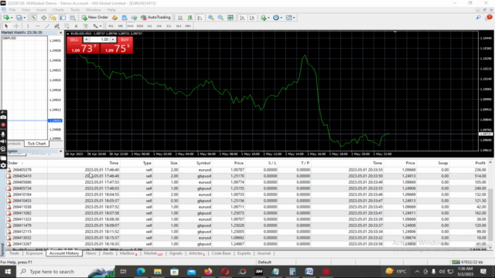Toggle Chart Shift
Viewport: 495px width, 278px height.
tap(252, 18)
